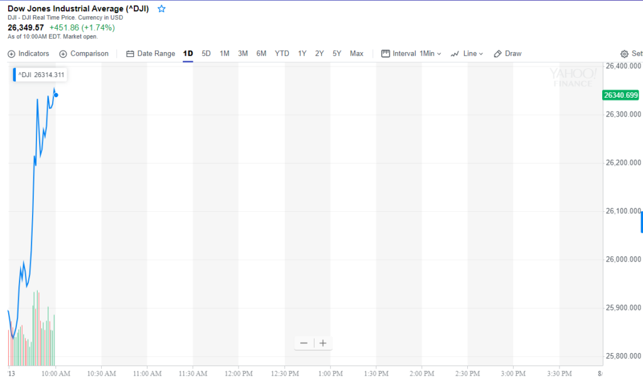Viewport: 643px width, 390px height.
Task: Click the blue endpoint dot on chart line
Action: (x=56, y=95)
